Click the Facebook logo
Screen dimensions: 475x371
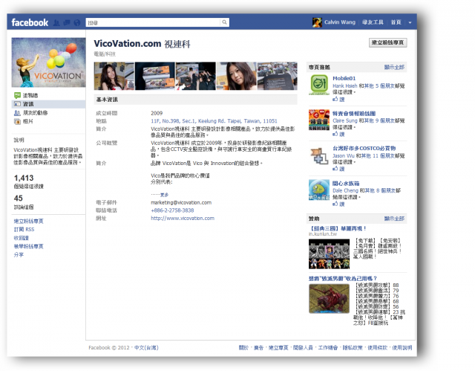(30, 22)
